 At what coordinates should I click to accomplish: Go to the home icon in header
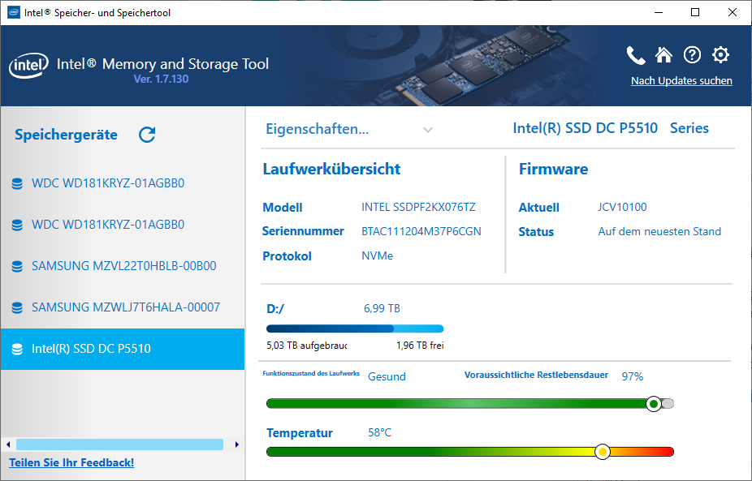pyautogui.click(x=663, y=55)
